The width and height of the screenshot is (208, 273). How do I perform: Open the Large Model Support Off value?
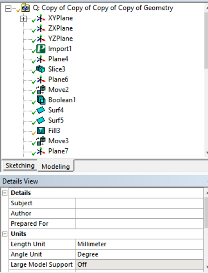139,265
